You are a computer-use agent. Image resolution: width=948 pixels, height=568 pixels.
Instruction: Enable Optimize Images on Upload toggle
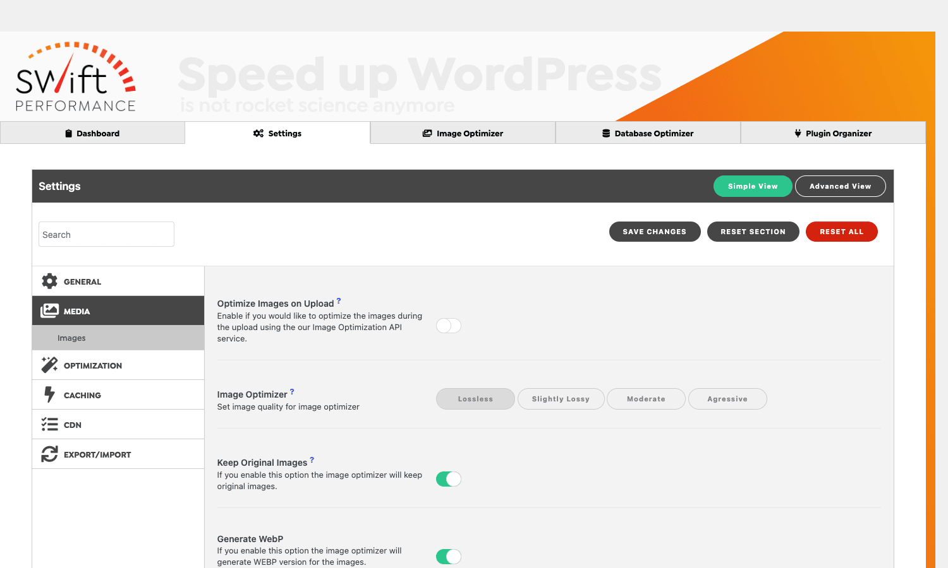tap(449, 326)
